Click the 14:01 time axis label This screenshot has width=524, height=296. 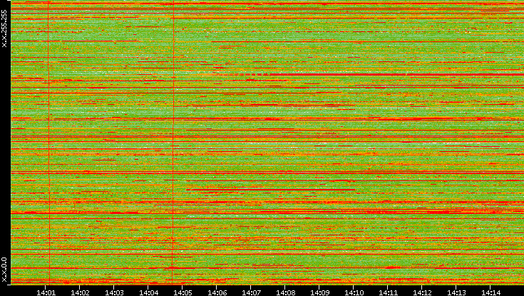coord(46,292)
